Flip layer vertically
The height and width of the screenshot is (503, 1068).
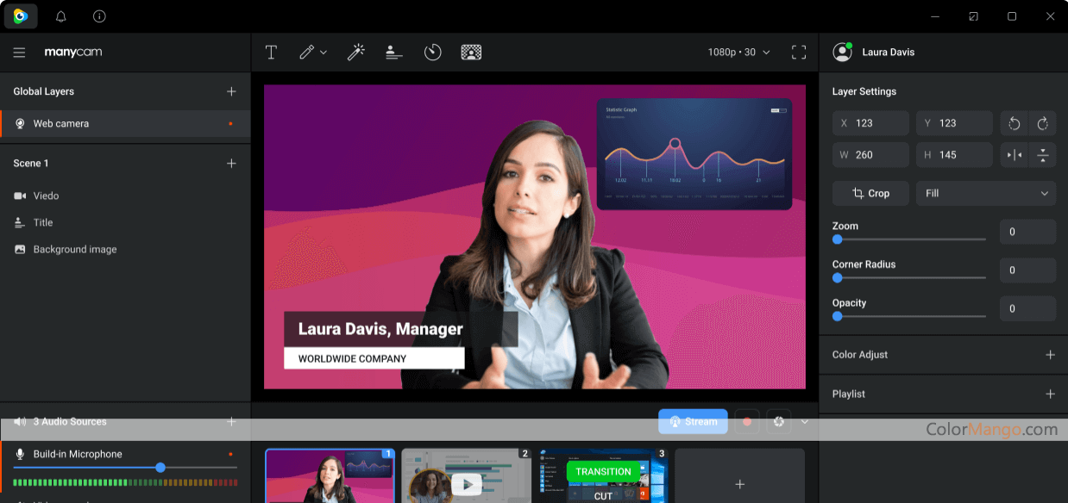[1043, 155]
